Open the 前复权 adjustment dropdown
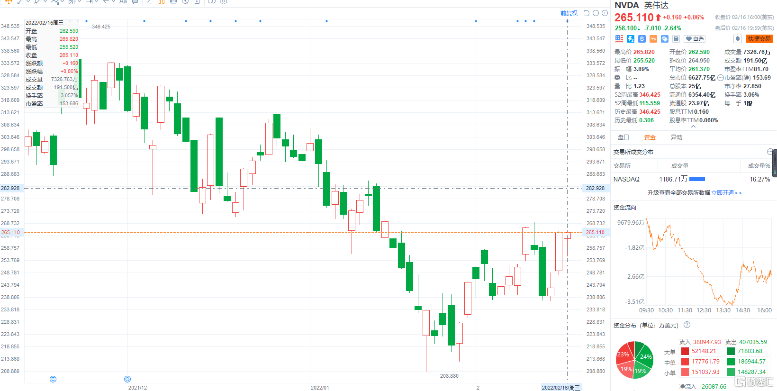777x391 pixels. click(x=569, y=13)
